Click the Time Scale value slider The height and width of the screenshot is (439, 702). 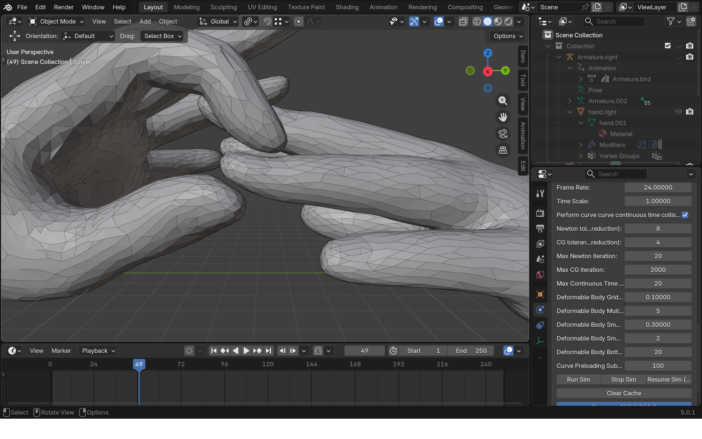click(658, 201)
